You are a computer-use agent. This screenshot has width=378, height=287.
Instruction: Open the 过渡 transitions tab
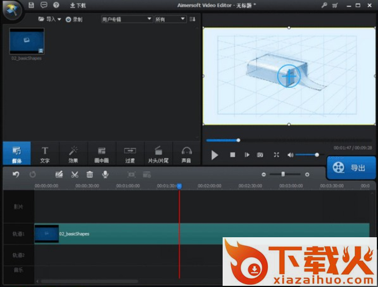click(130, 154)
